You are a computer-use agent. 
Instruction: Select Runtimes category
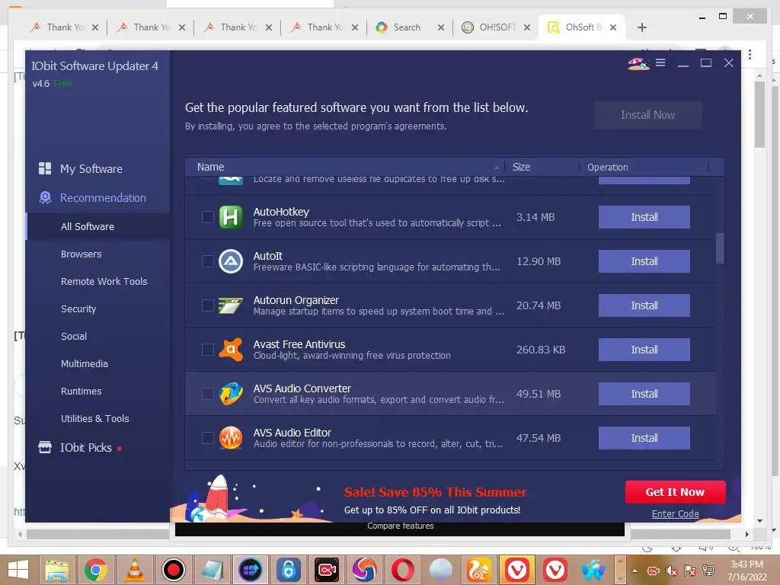pos(81,391)
